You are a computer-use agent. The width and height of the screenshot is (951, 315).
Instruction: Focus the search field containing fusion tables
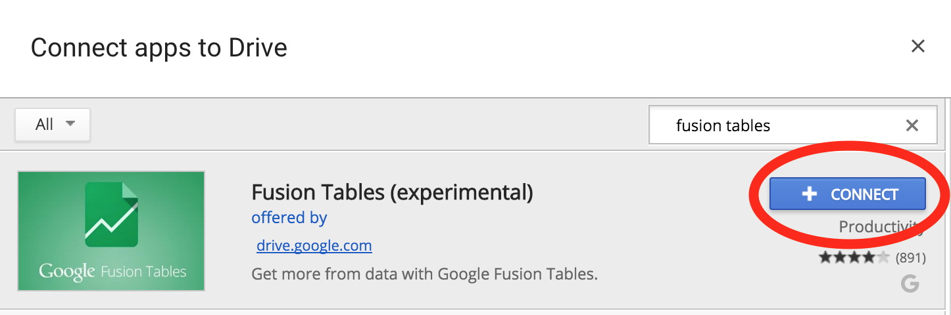(792, 125)
